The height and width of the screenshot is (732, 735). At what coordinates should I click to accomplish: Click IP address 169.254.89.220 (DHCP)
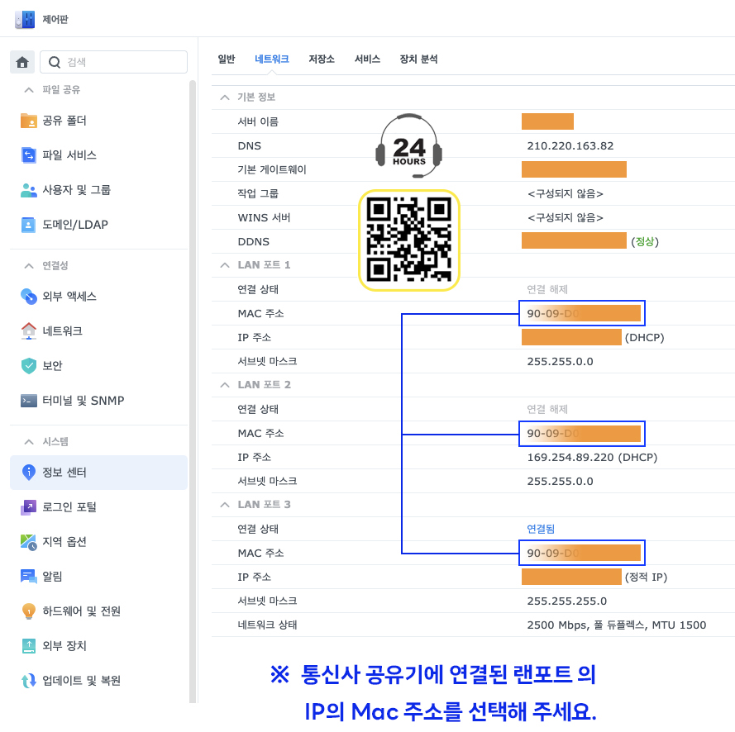(x=592, y=458)
